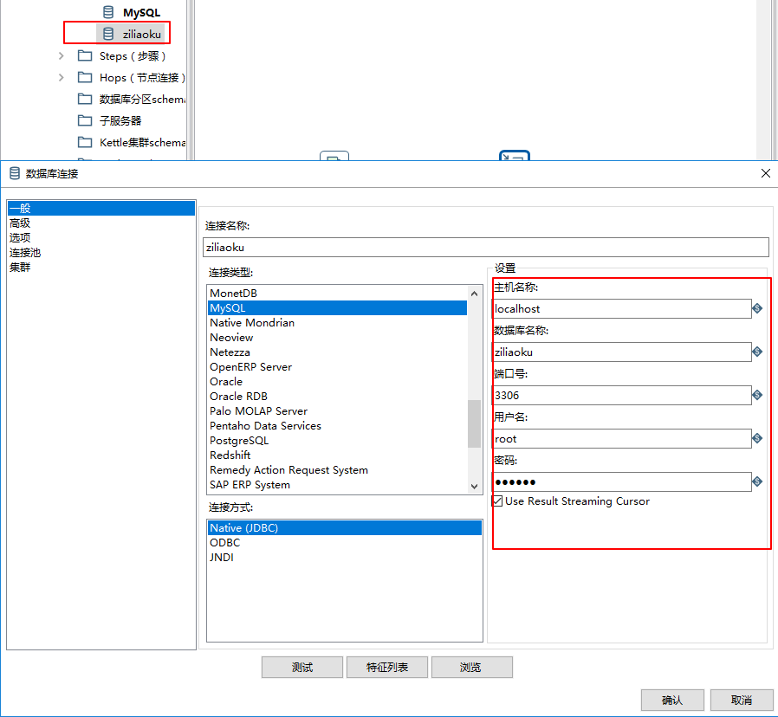
Task: Select Redshift connection type
Action: pos(337,455)
